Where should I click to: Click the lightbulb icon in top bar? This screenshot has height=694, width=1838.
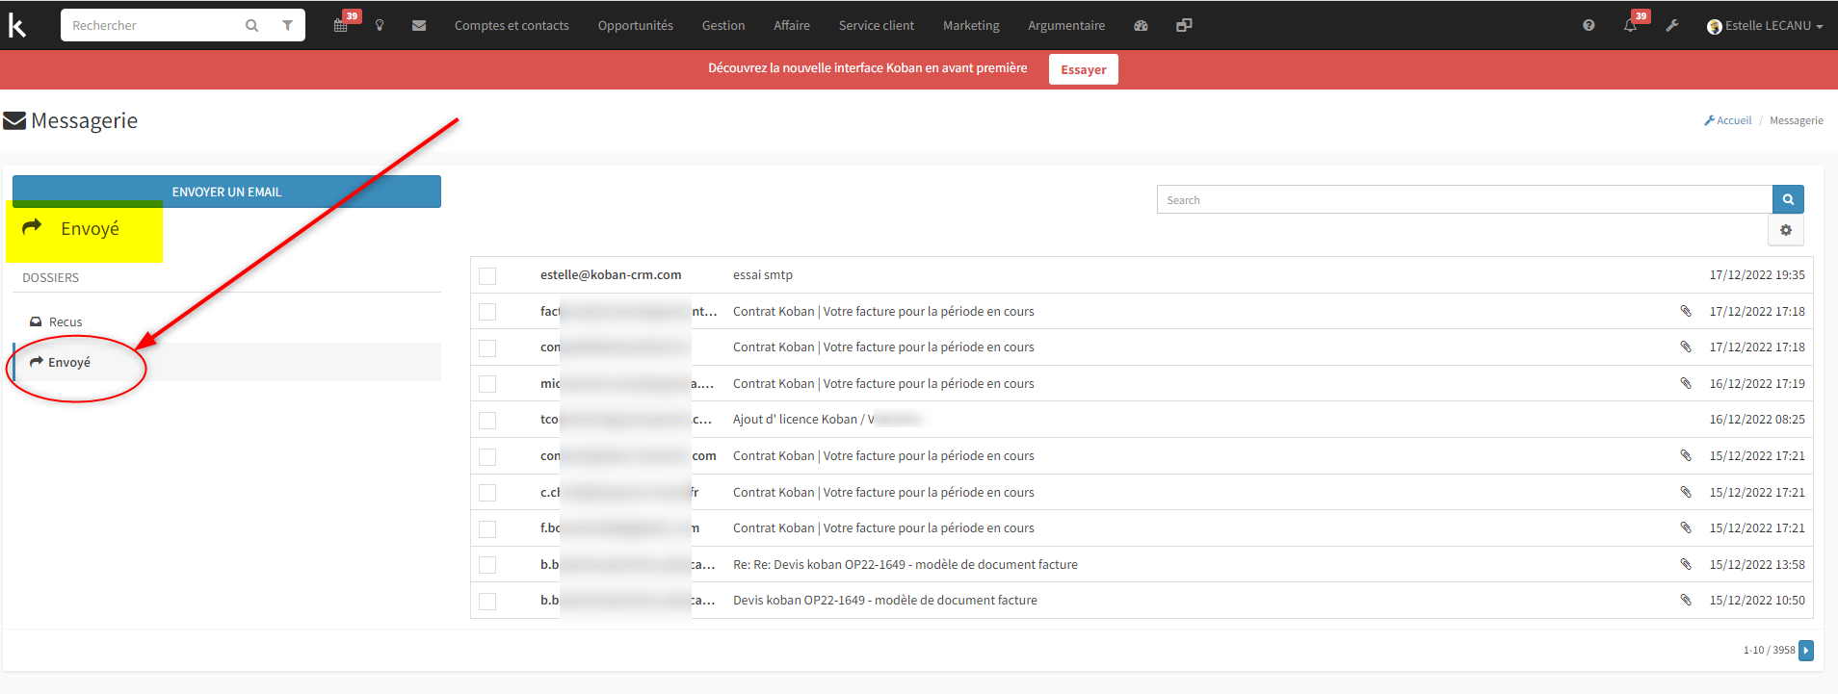point(380,26)
